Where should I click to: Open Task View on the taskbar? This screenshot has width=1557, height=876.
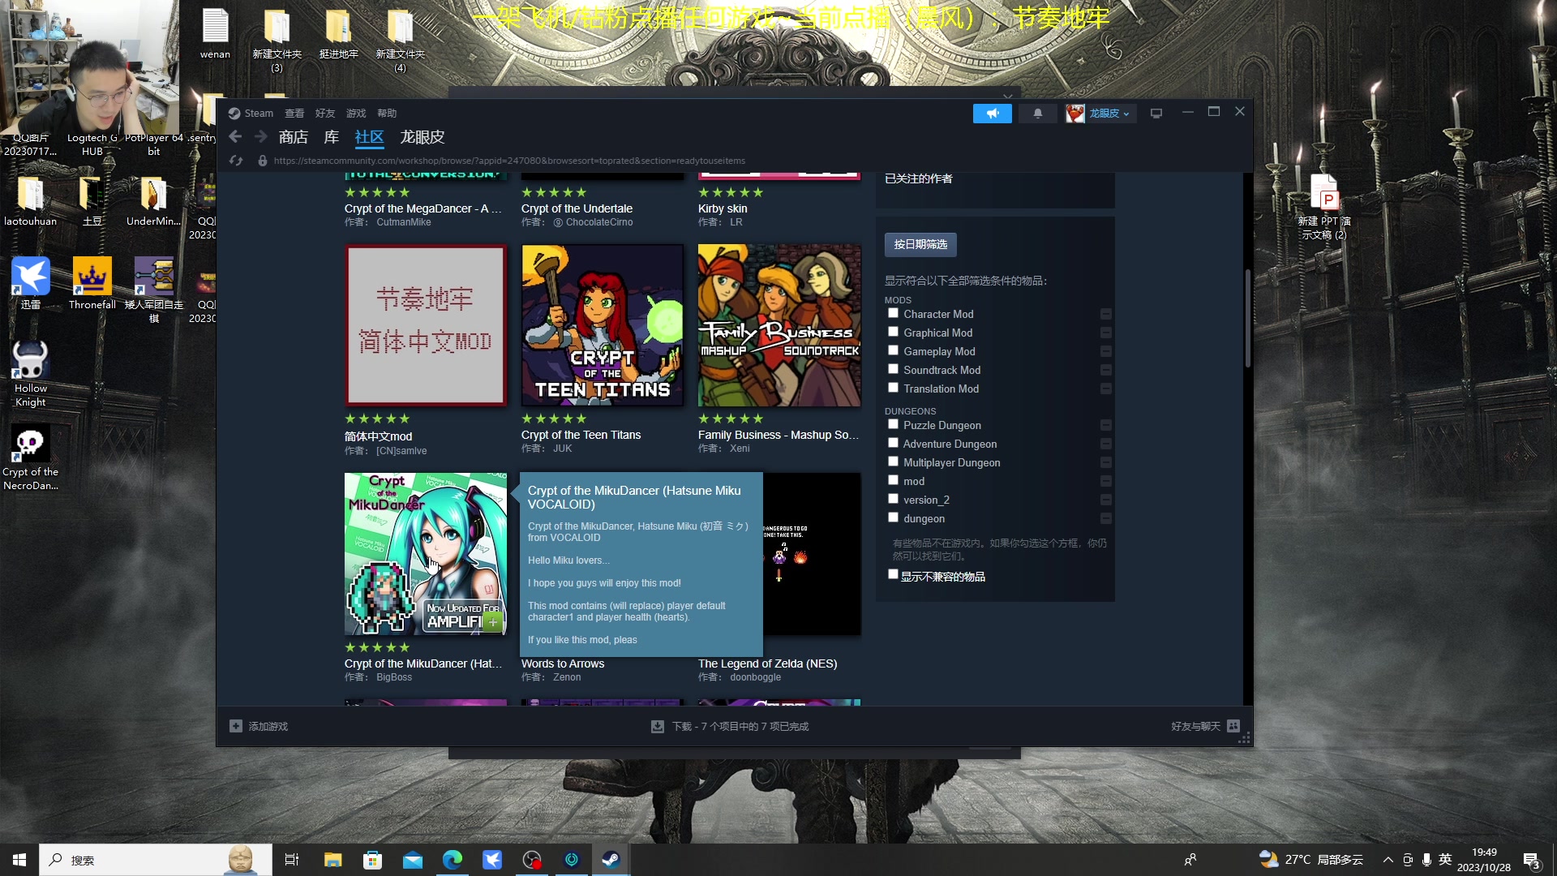tap(292, 860)
